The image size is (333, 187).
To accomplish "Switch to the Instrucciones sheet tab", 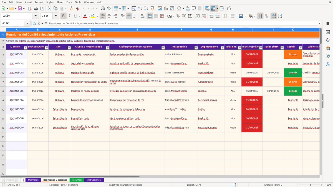I will (x=94, y=180).
